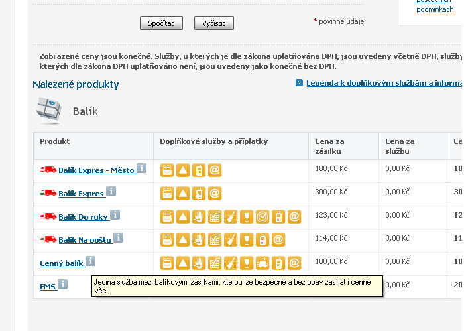464x331 pixels.
Task: Open the EMS product link
Action: coord(47,287)
